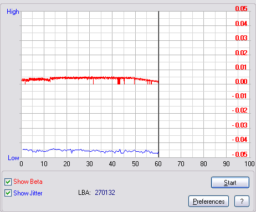Screen dimensions: 256x212
Task: Click the blue Show Jitter text label
Action: pyautogui.click(x=28, y=193)
